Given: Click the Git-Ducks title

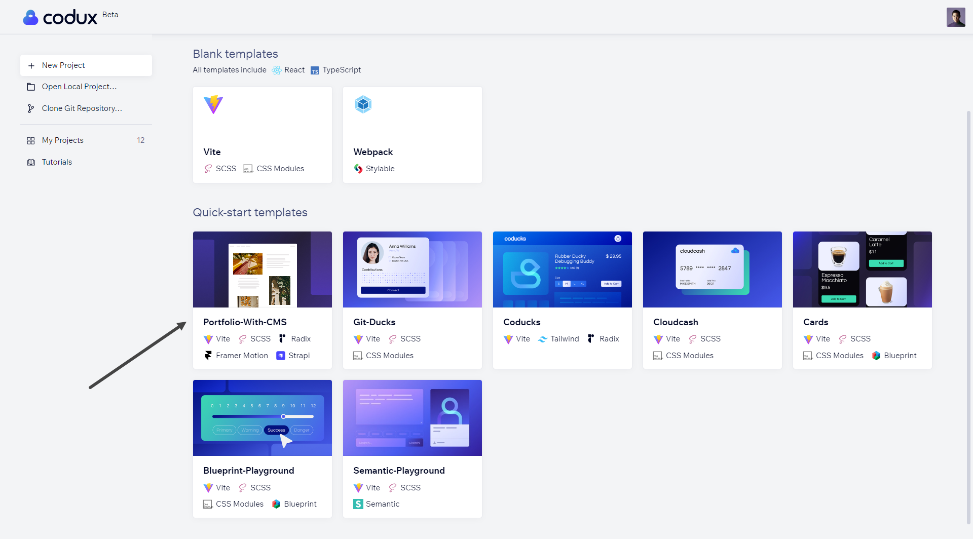Looking at the screenshot, I should [x=374, y=322].
